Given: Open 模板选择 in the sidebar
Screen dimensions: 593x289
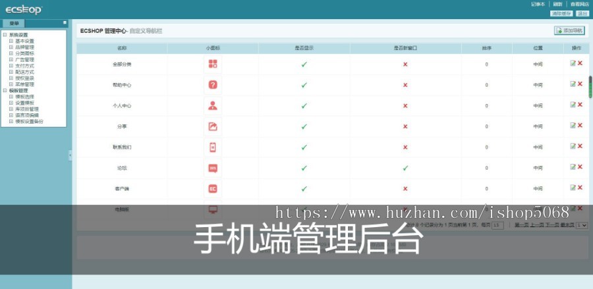Looking at the screenshot, I should [x=24, y=97].
